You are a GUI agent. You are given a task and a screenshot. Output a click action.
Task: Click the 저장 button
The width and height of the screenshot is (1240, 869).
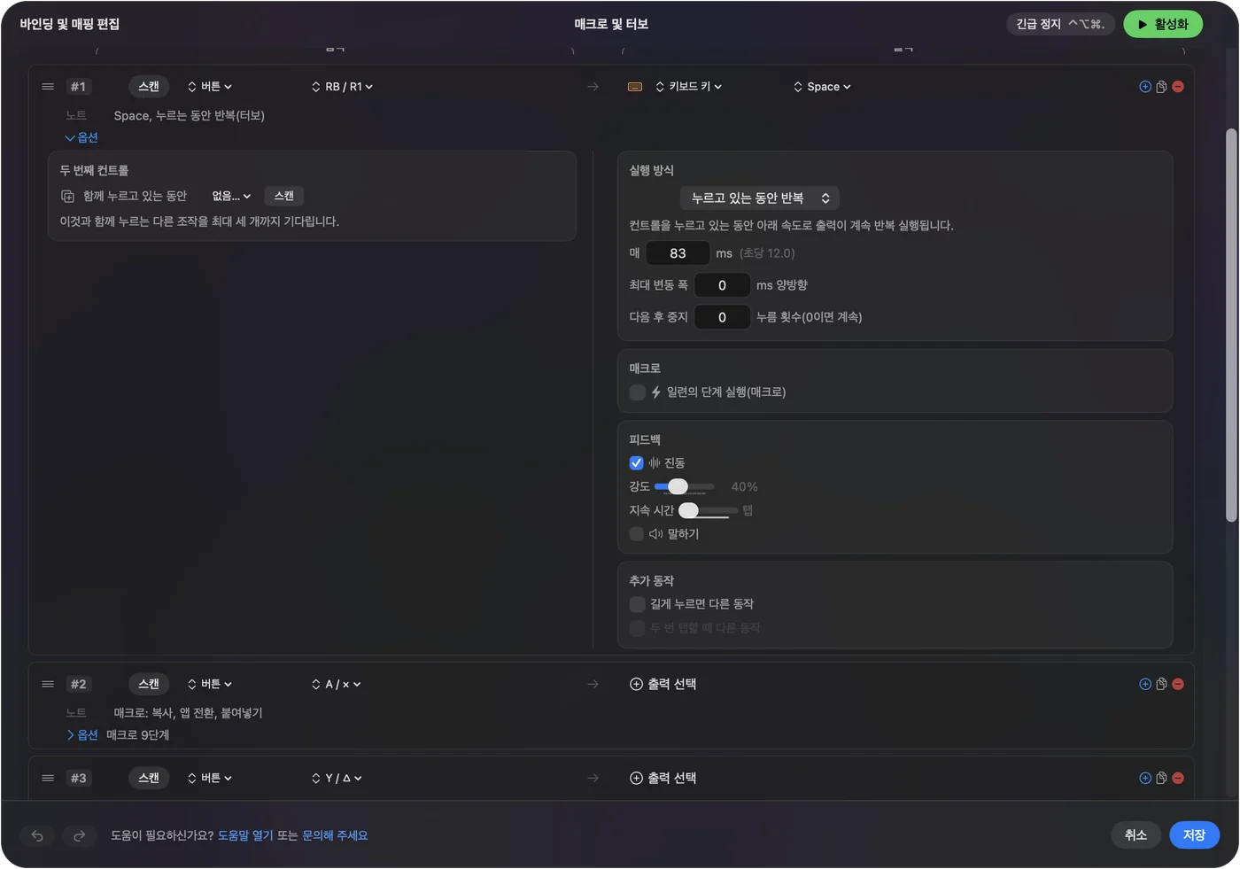click(1195, 835)
